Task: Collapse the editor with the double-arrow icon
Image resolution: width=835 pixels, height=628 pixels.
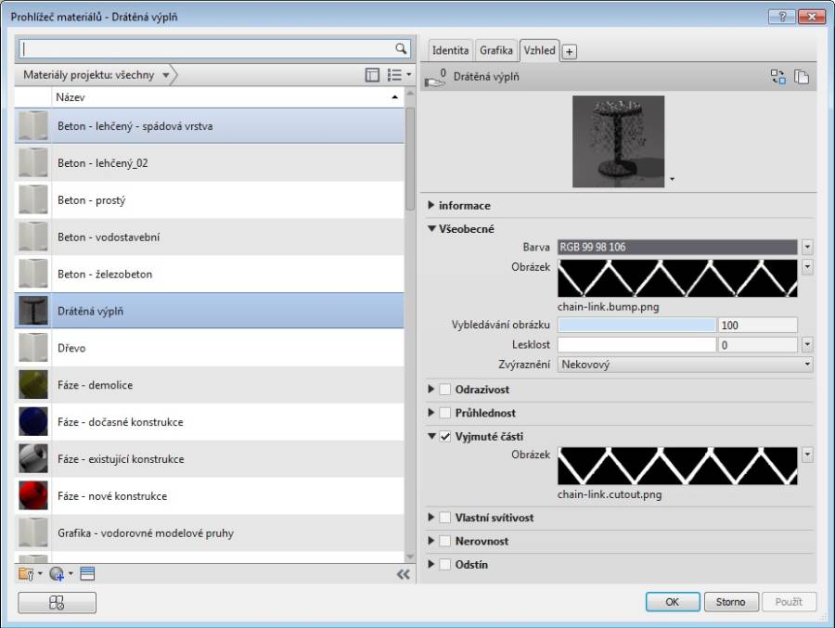Action: (x=403, y=574)
